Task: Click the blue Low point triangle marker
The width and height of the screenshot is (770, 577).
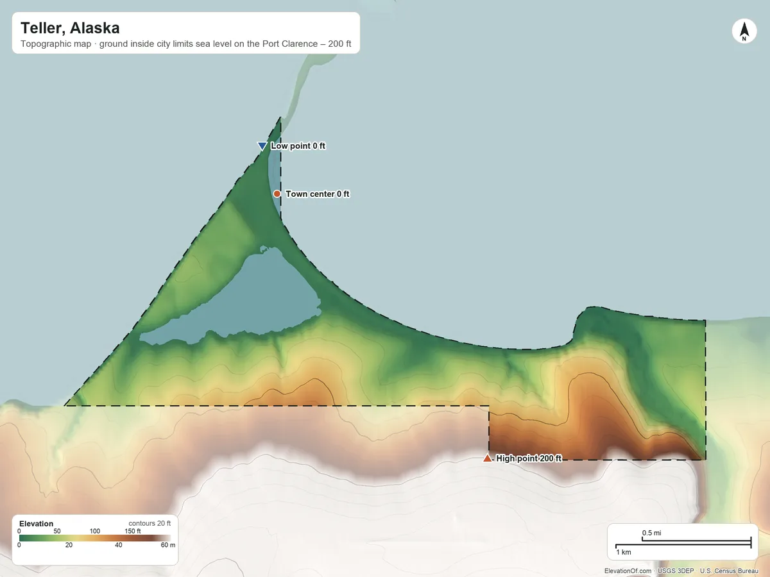Action: click(262, 146)
